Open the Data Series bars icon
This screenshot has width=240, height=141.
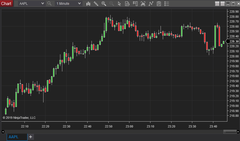tap(143, 4)
